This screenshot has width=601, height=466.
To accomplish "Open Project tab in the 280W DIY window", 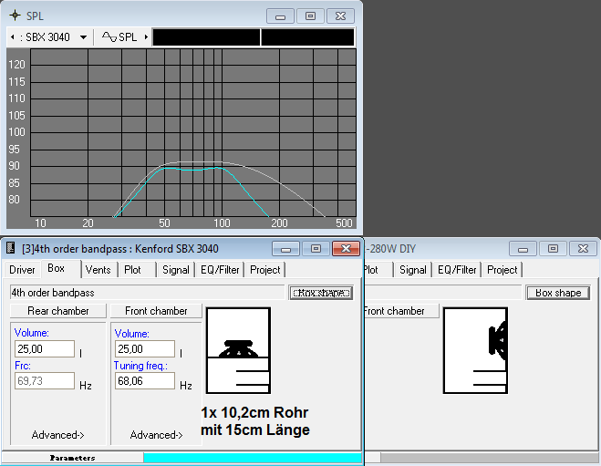I will [x=503, y=270].
